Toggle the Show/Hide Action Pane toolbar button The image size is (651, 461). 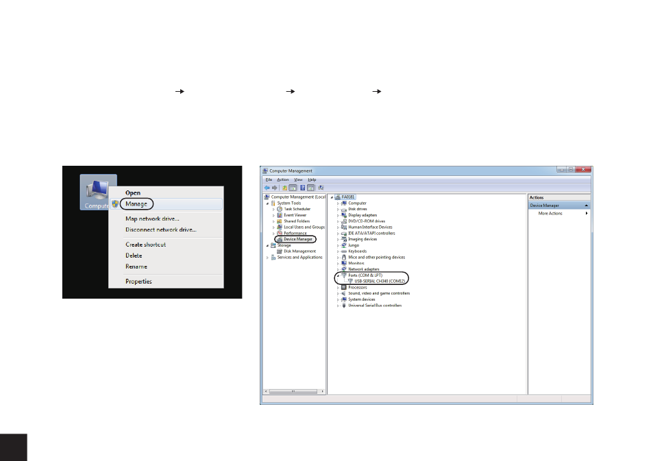[x=310, y=188]
